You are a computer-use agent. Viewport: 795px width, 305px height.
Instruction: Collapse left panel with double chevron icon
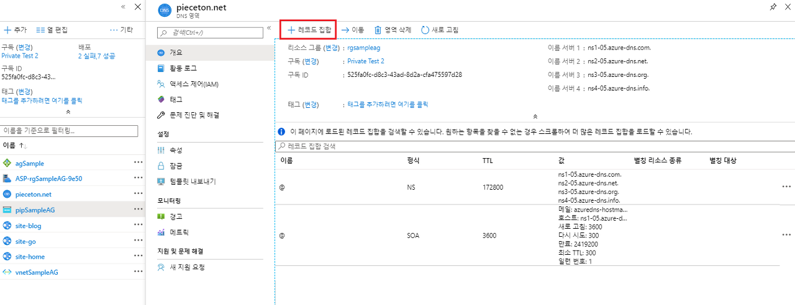tap(123, 7)
